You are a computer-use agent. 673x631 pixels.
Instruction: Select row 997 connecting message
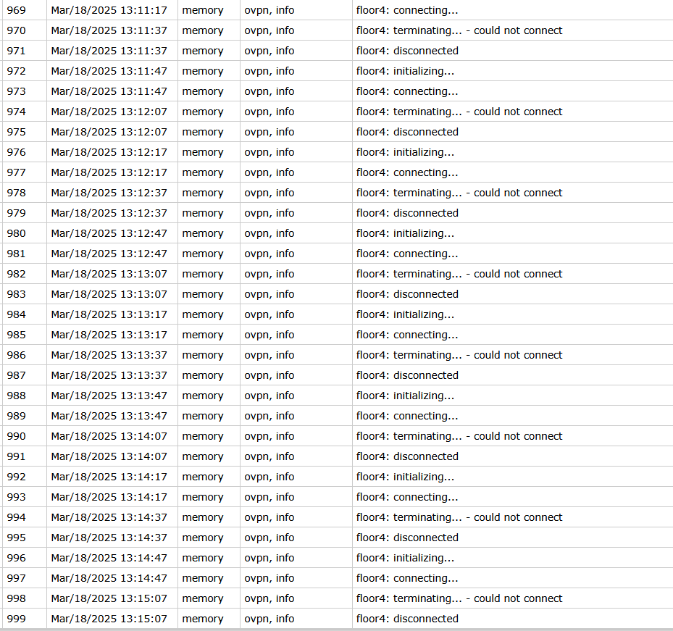(x=407, y=578)
